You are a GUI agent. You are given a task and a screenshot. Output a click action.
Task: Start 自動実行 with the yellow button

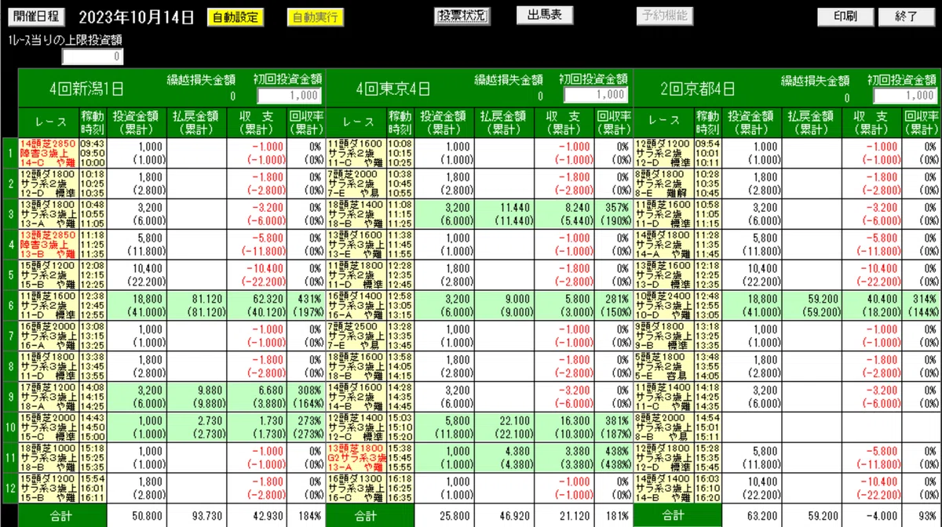tap(315, 17)
